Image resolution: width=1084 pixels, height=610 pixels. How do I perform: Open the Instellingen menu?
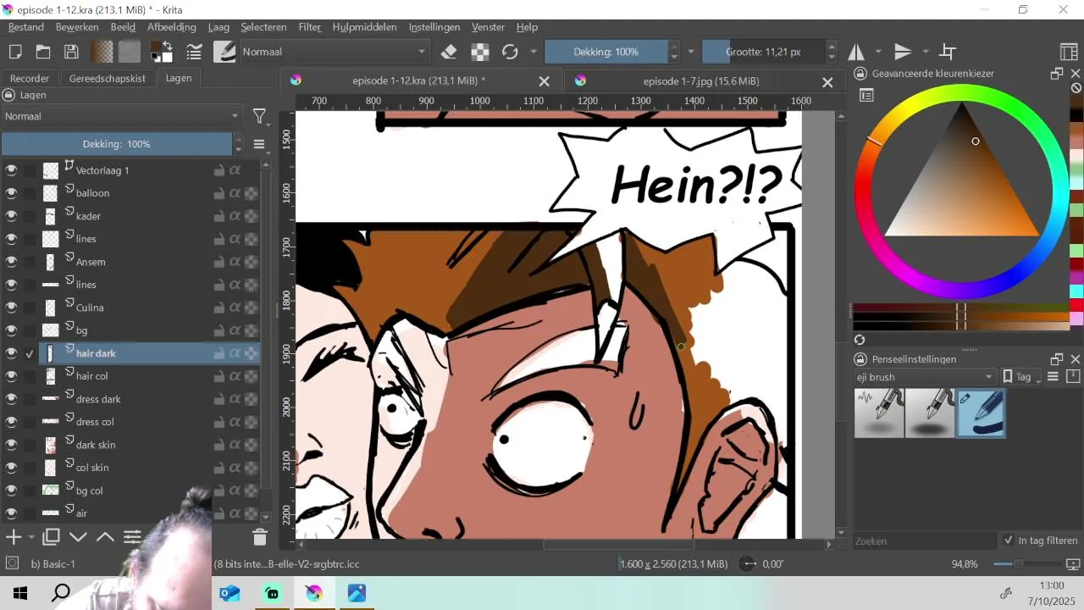434,27
